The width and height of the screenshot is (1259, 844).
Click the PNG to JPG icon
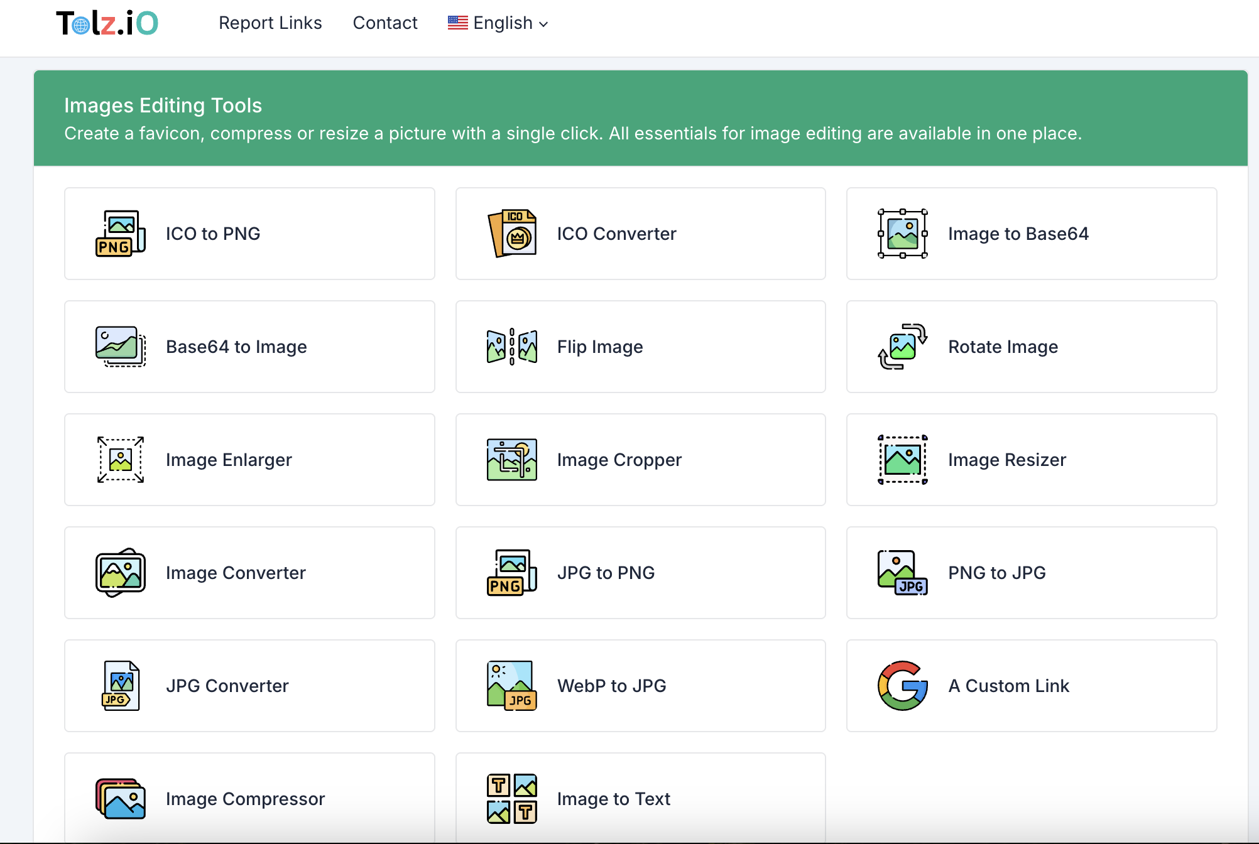pos(903,573)
